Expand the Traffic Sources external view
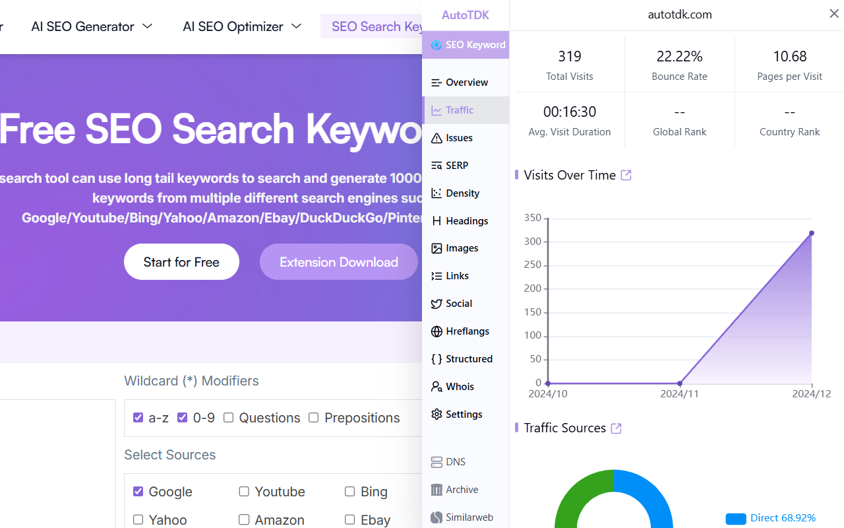Viewport: 844px width, 528px height. coord(616,428)
